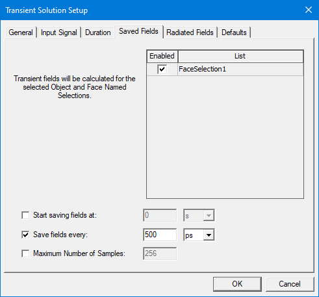
Task: Toggle the Save fields every checkbox
Action: click(25, 235)
